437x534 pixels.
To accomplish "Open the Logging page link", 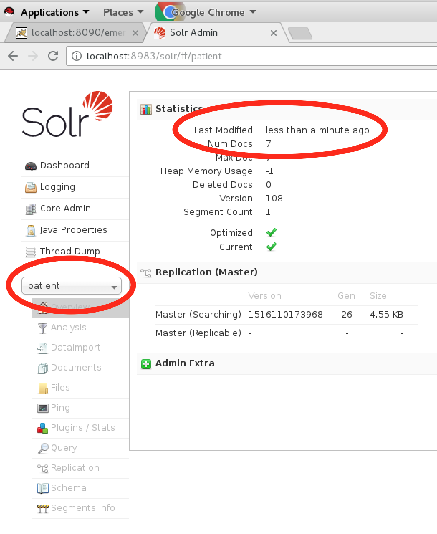I will (x=57, y=187).
